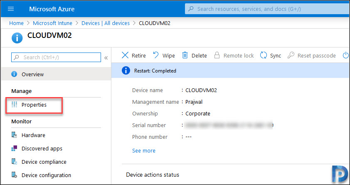Click the Restart: Completed info icon
This screenshot has width=350, height=185.
pos(126,70)
